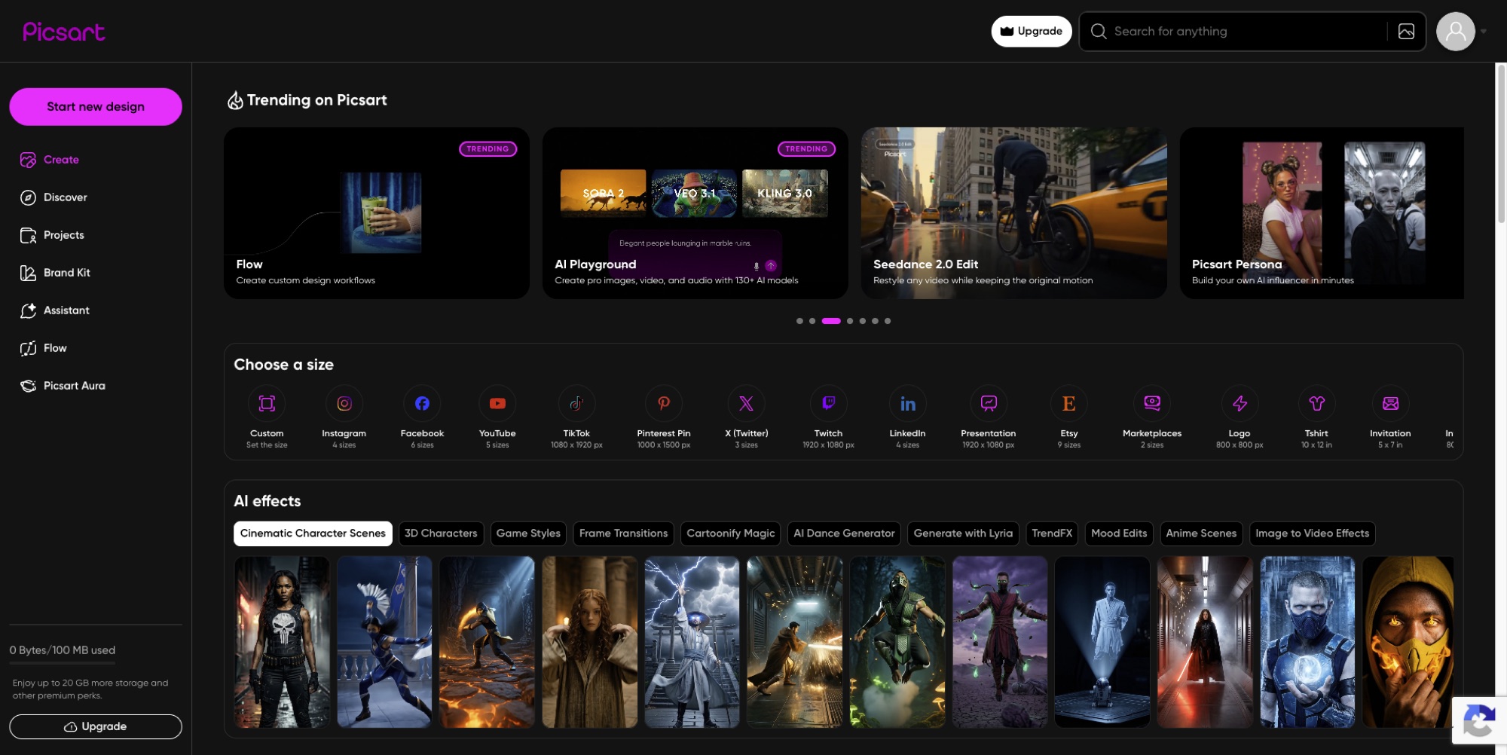Viewport: 1507px width, 755px height.
Task: Open Flow in the sidebar
Action: coord(43,348)
